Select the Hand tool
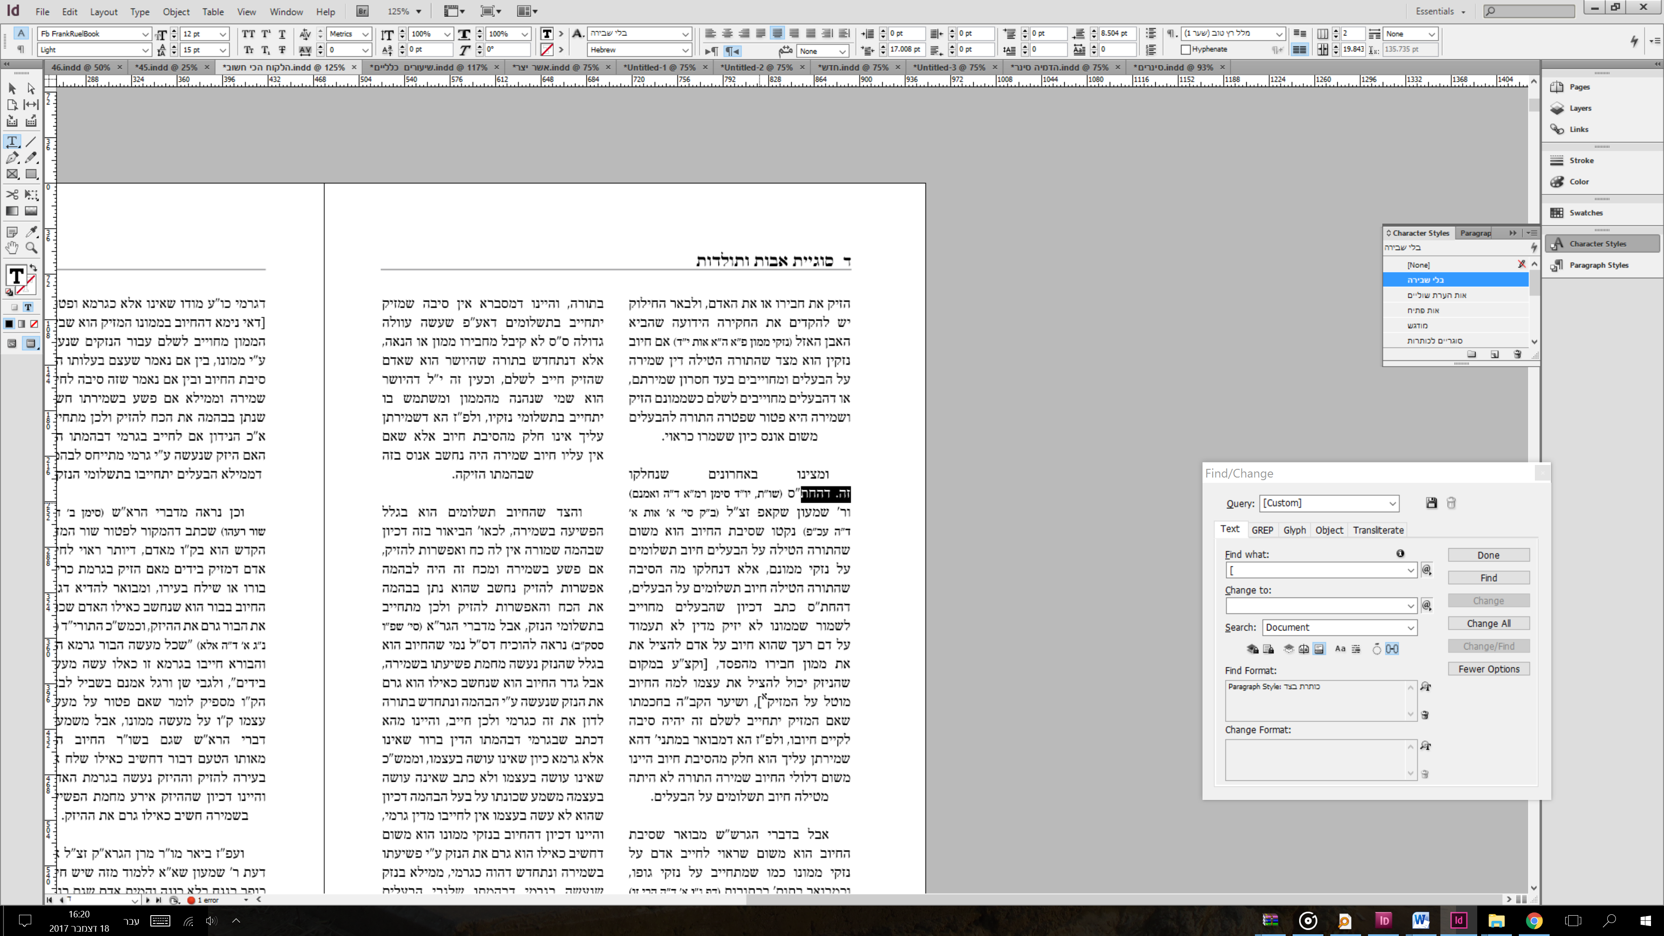This screenshot has height=936, width=1664. click(x=12, y=248)
